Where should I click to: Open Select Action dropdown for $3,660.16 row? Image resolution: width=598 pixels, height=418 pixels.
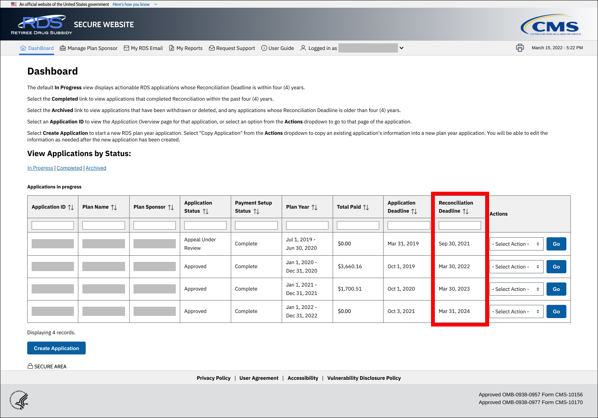click(x=516, y=267)
